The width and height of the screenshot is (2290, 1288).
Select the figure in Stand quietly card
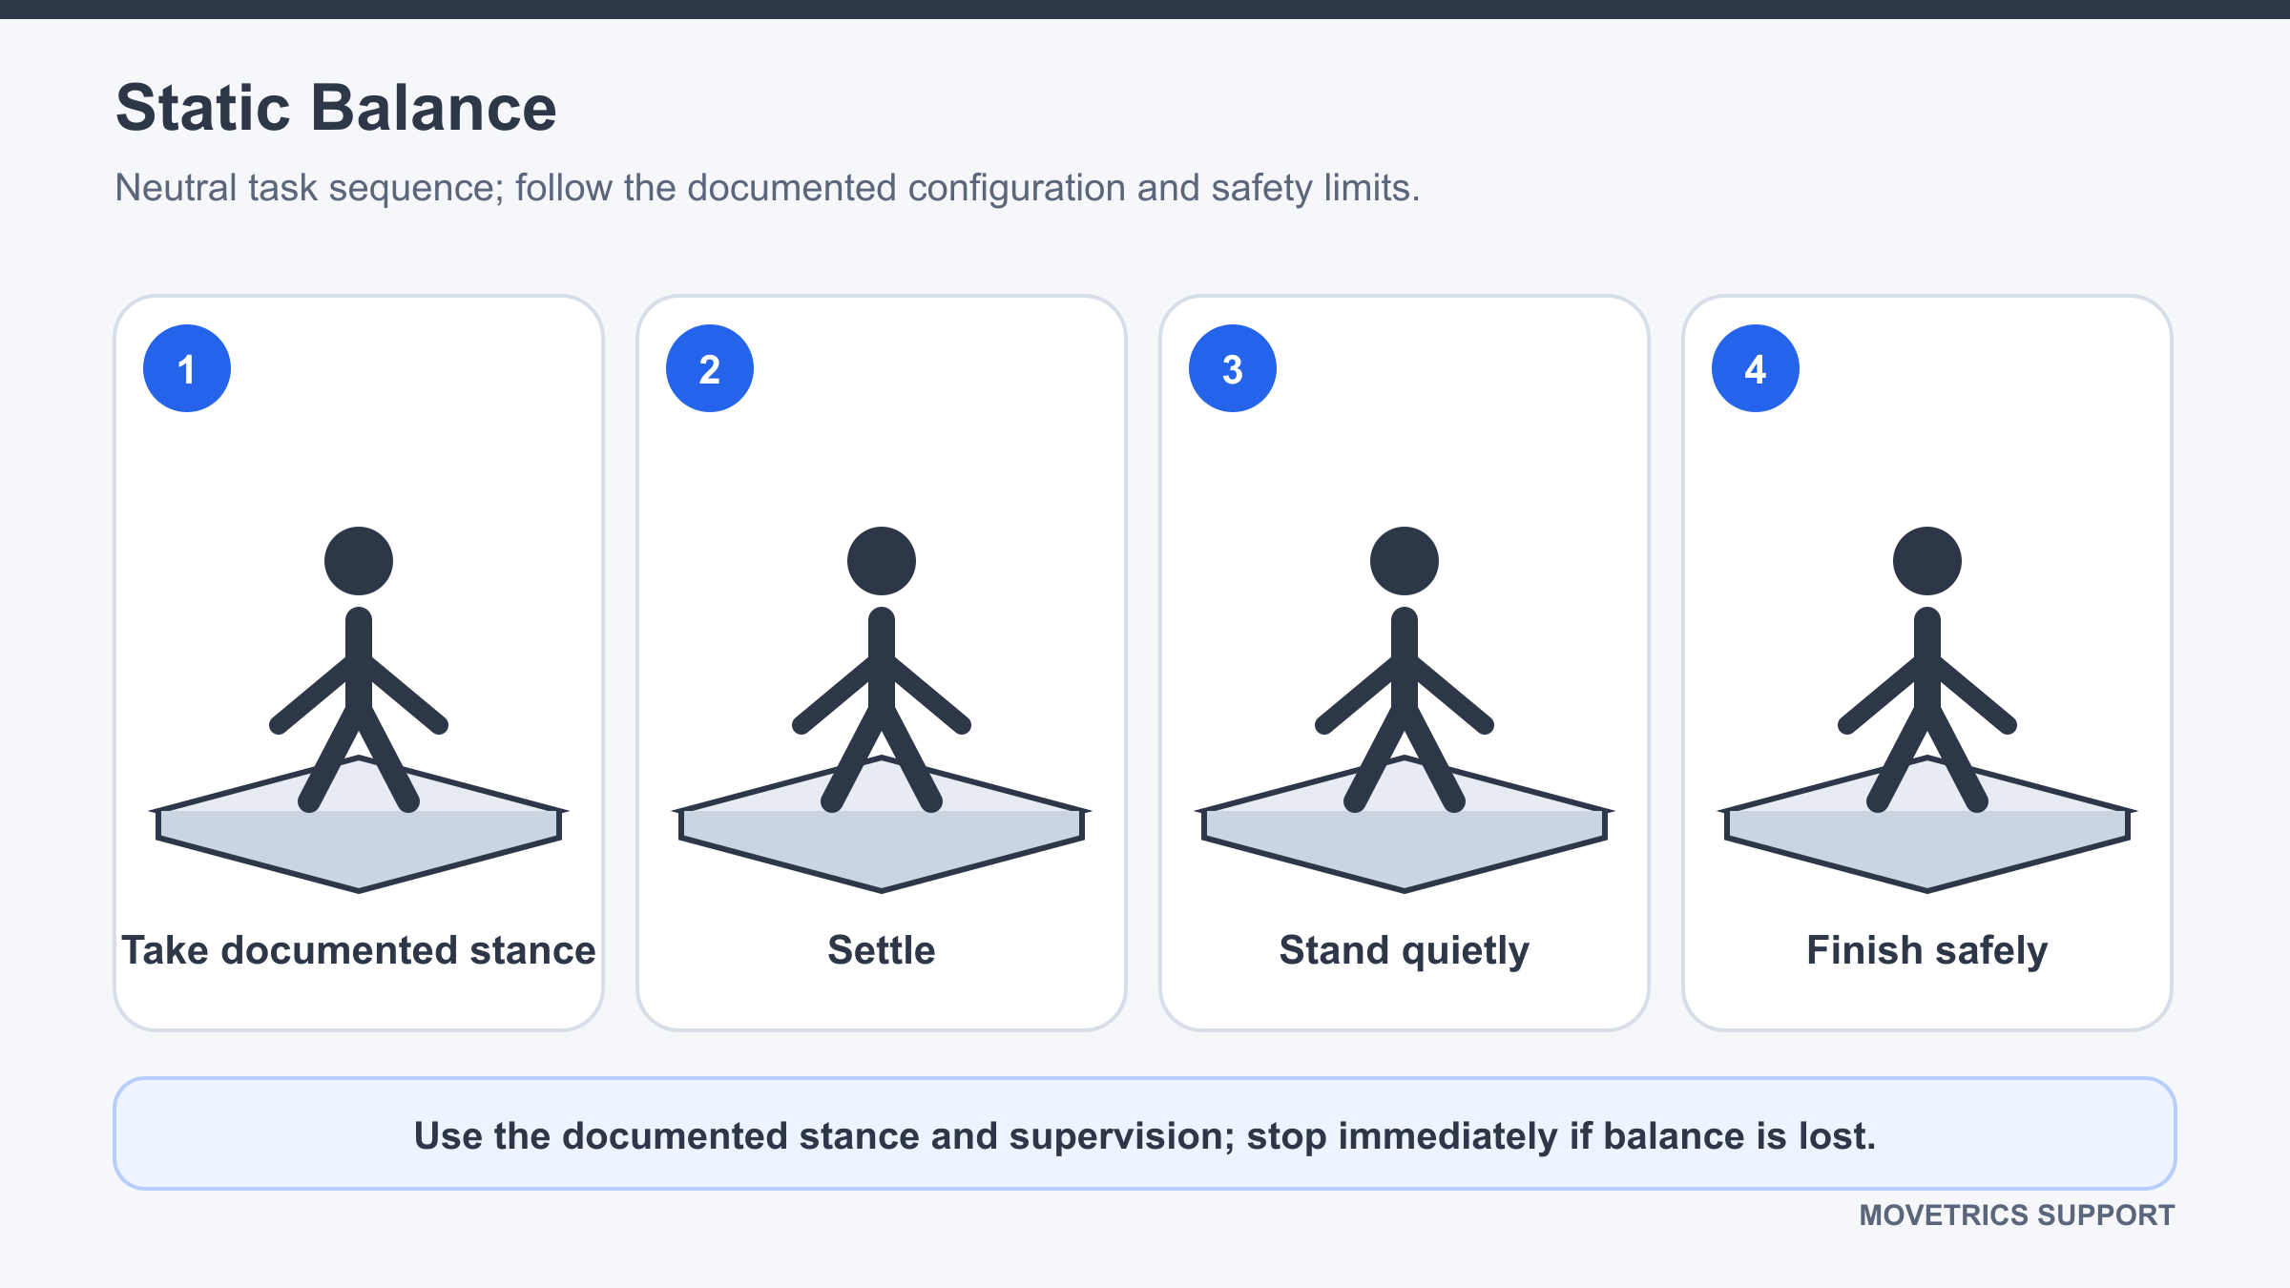pyautogui.click(x=1405, y=668)
